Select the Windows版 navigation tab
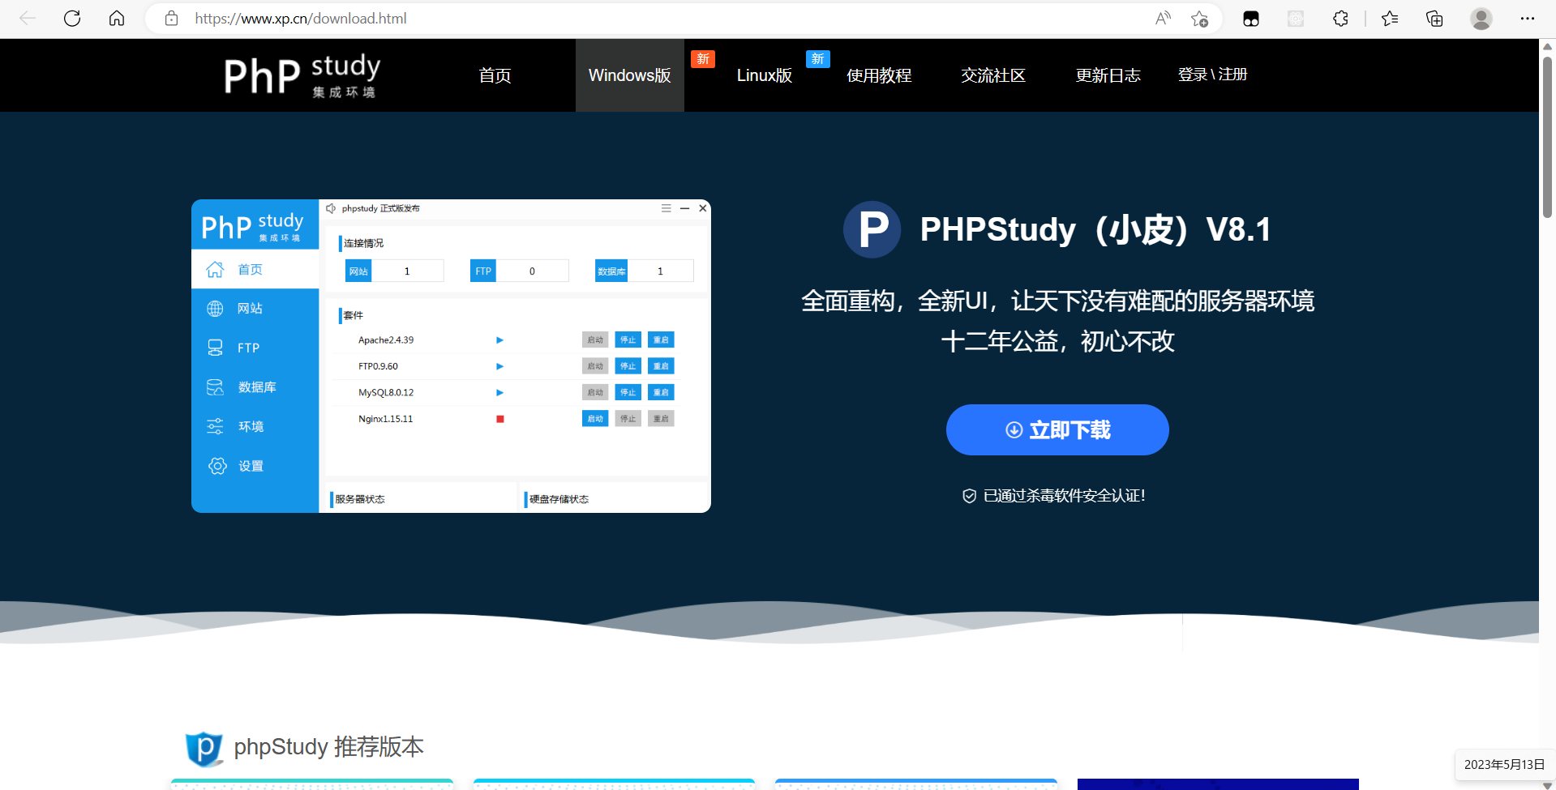 tap(630, 75)
